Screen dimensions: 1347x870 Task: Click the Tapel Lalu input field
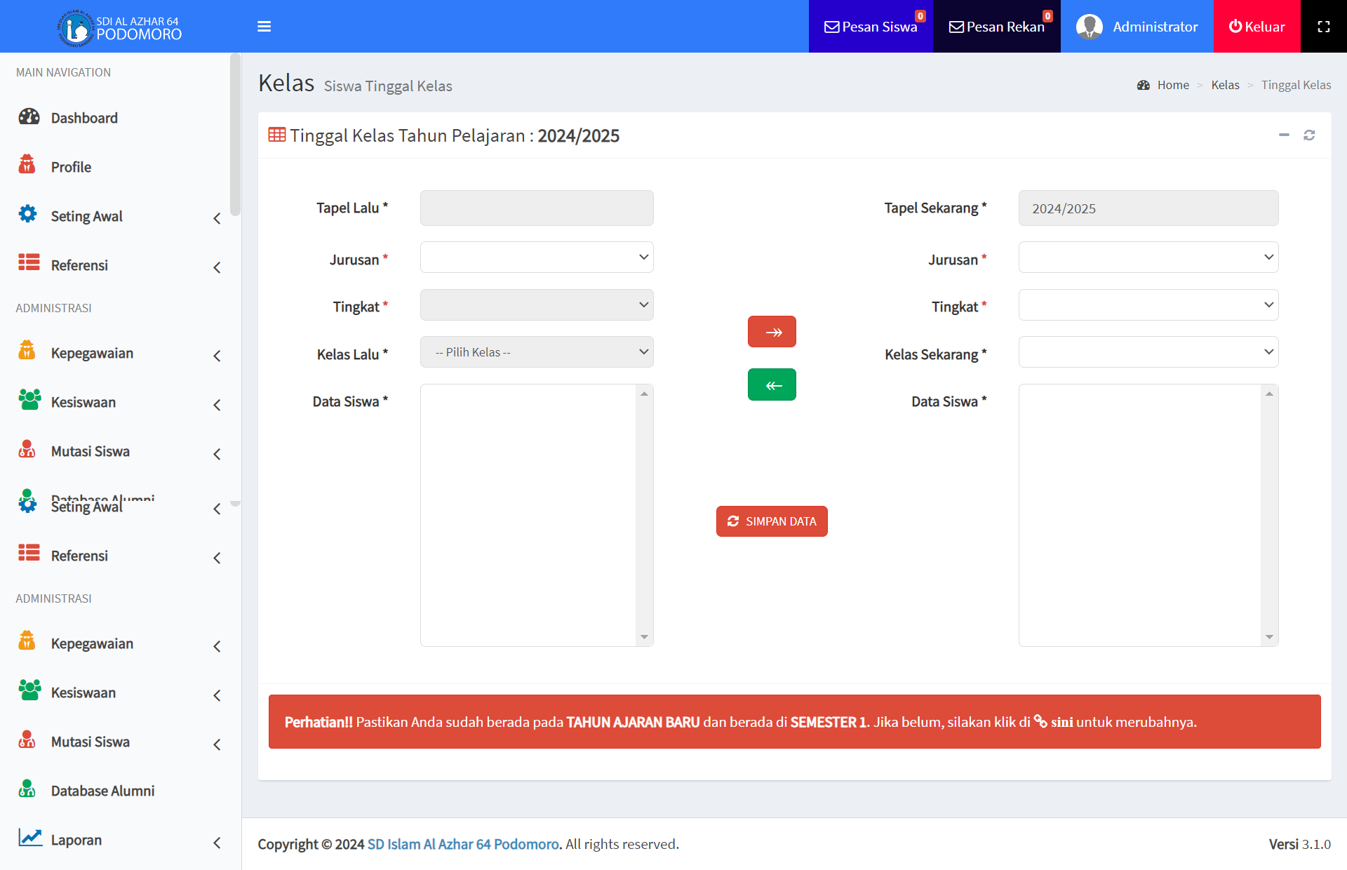[x=537, y=208]
